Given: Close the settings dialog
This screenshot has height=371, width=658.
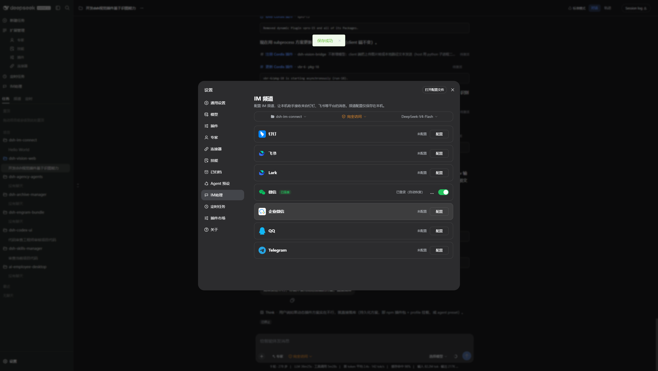Looking at the screenshot, I should point(452,90).
